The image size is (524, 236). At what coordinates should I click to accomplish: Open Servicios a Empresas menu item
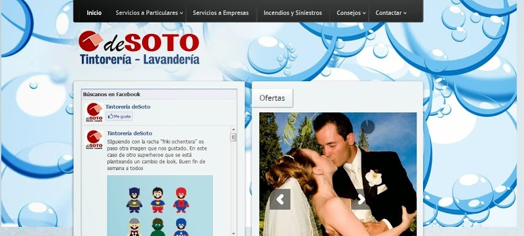point(221,13)
